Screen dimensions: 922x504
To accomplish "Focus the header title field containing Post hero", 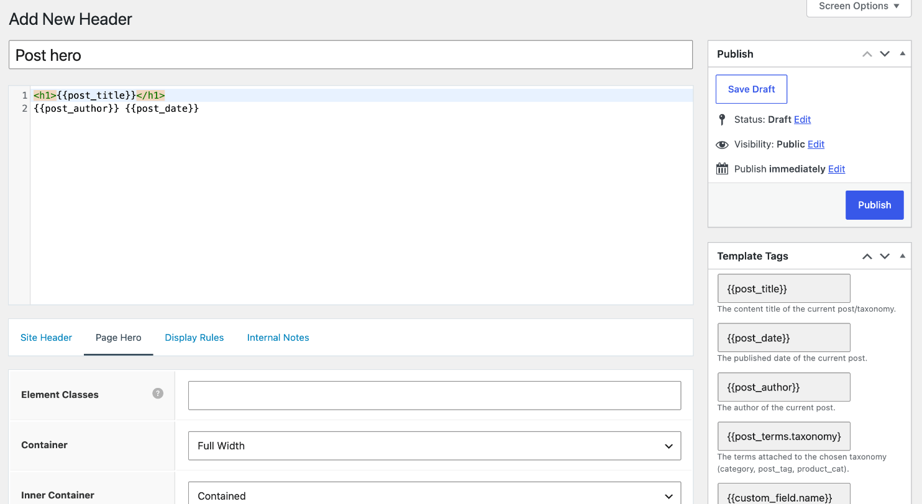I will 350,55.
